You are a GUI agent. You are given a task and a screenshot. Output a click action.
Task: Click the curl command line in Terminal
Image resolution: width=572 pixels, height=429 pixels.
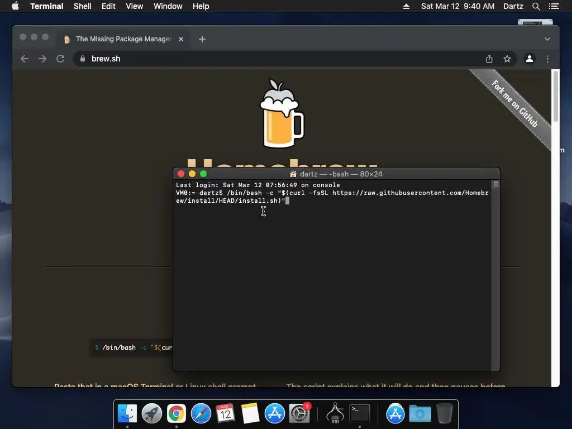(x=332, y=197)
